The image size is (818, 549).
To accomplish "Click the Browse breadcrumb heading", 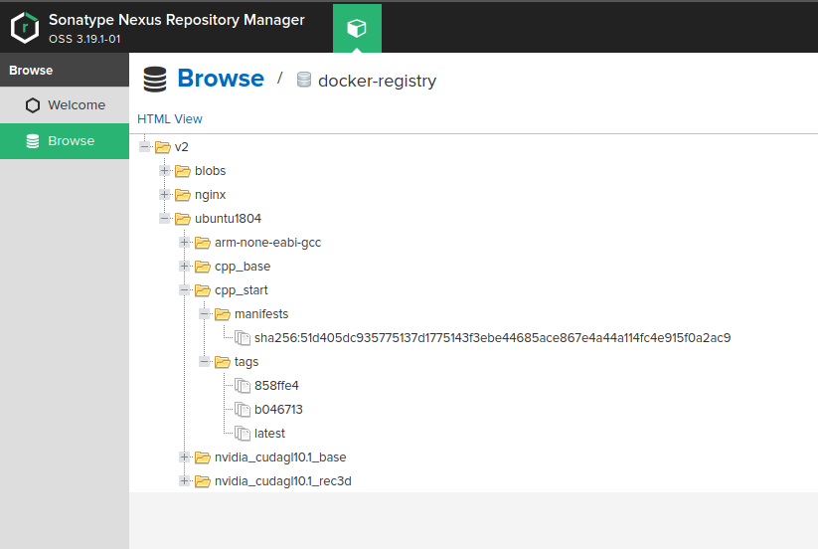I will pyautogui.click(x=220, y=79).
